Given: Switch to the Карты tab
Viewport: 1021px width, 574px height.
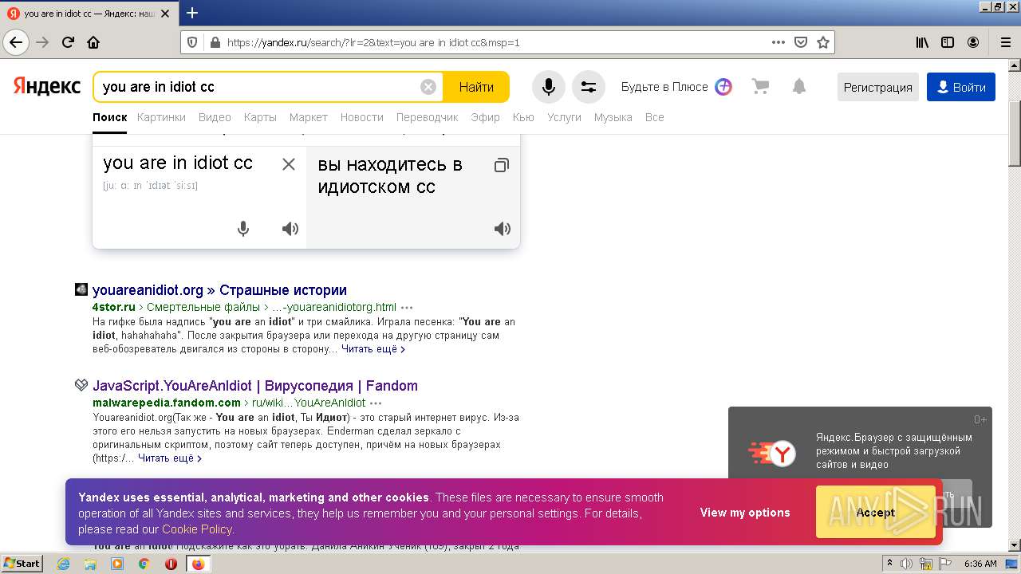Looking at the screenshot, I should [x=260, y=117].
